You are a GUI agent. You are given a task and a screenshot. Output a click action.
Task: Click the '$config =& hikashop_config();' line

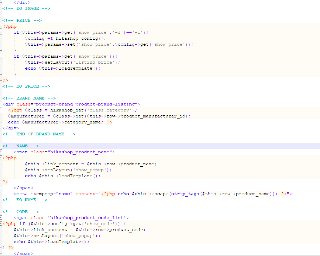pos(65,38)
